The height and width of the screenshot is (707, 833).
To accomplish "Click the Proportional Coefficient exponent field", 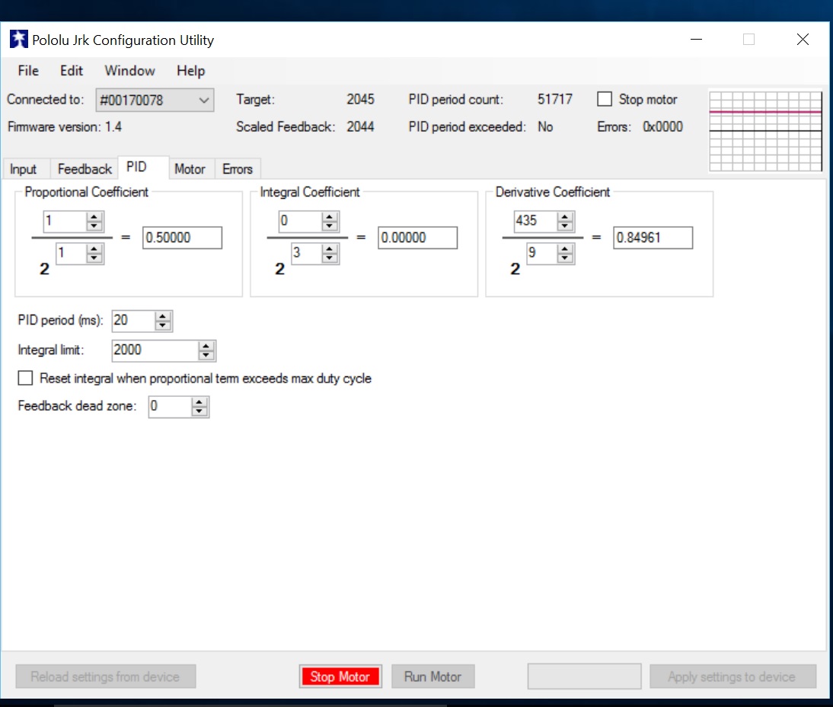I will pos(71,253).
